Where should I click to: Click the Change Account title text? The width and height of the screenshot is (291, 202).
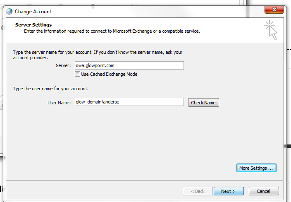click(33, 12)
